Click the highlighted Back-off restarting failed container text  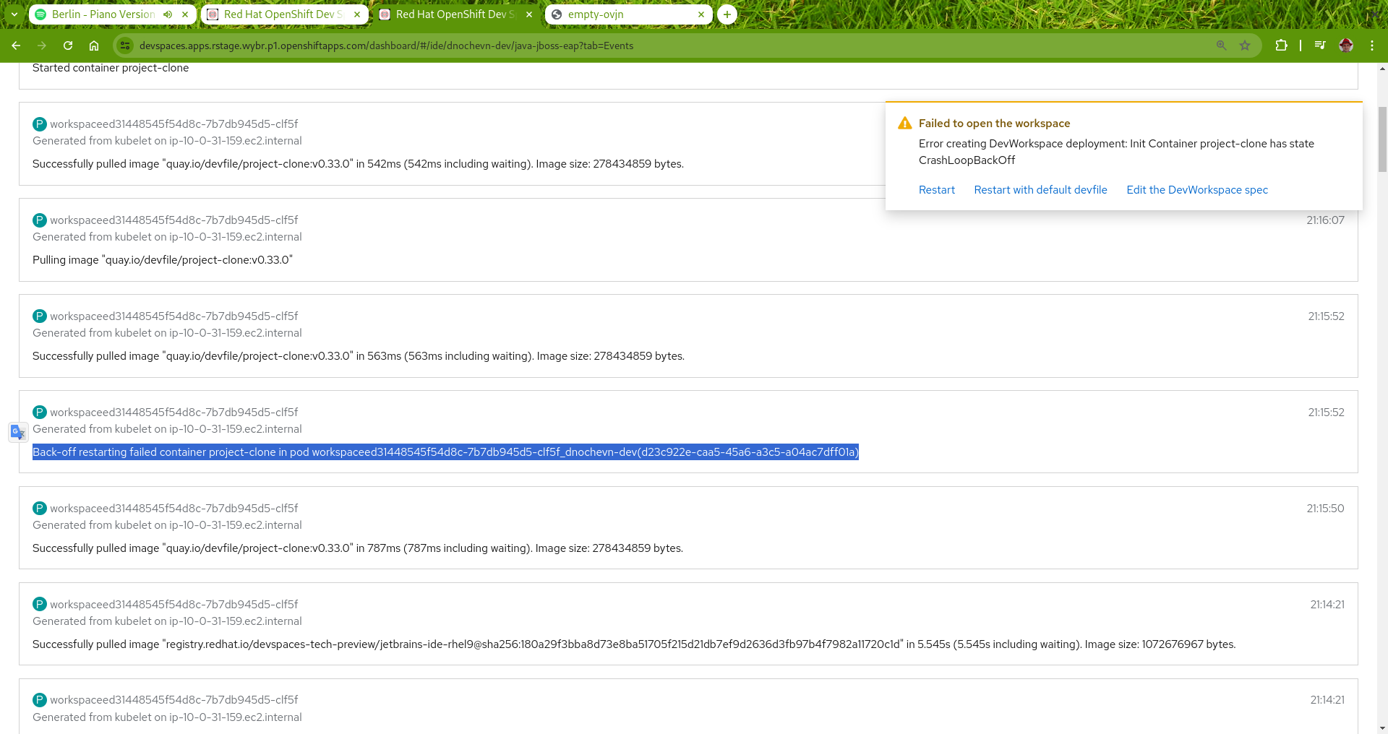445,452
